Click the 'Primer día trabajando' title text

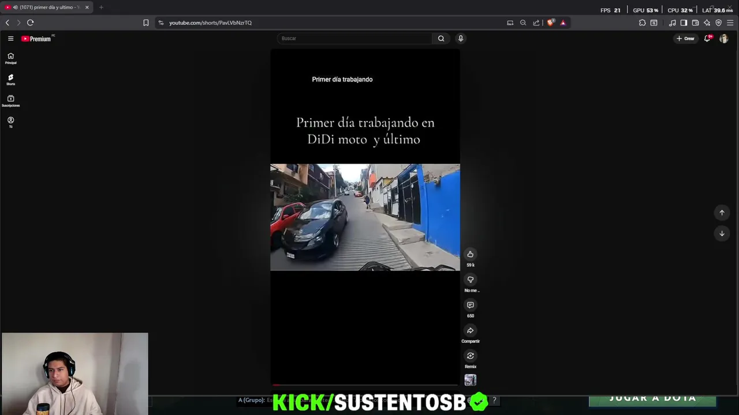coord(342,80)
